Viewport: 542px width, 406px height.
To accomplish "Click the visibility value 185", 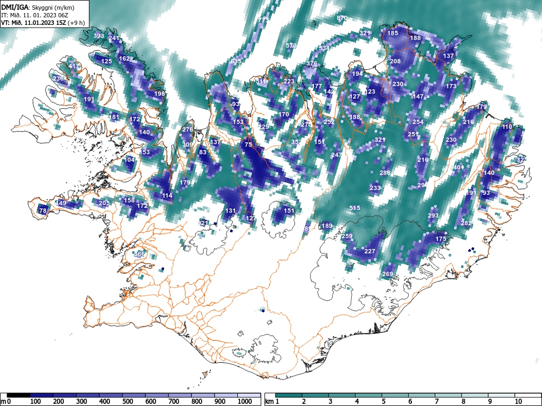I will click(x=392, y=33).
